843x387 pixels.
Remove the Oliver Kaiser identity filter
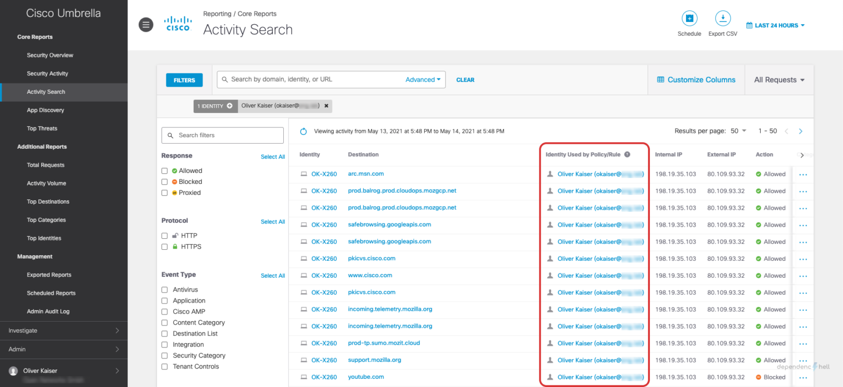(x=327, y=106)
